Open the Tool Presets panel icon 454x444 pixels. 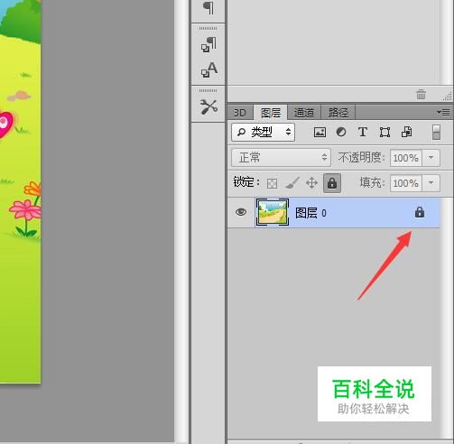pos(208,106)
